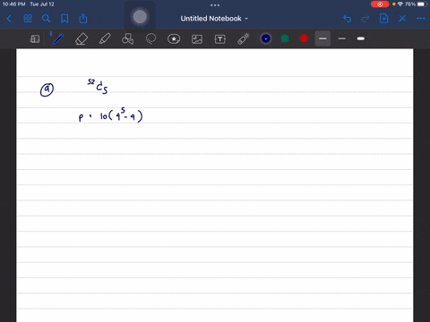Open the Elements sticker tool

[174, 39]
